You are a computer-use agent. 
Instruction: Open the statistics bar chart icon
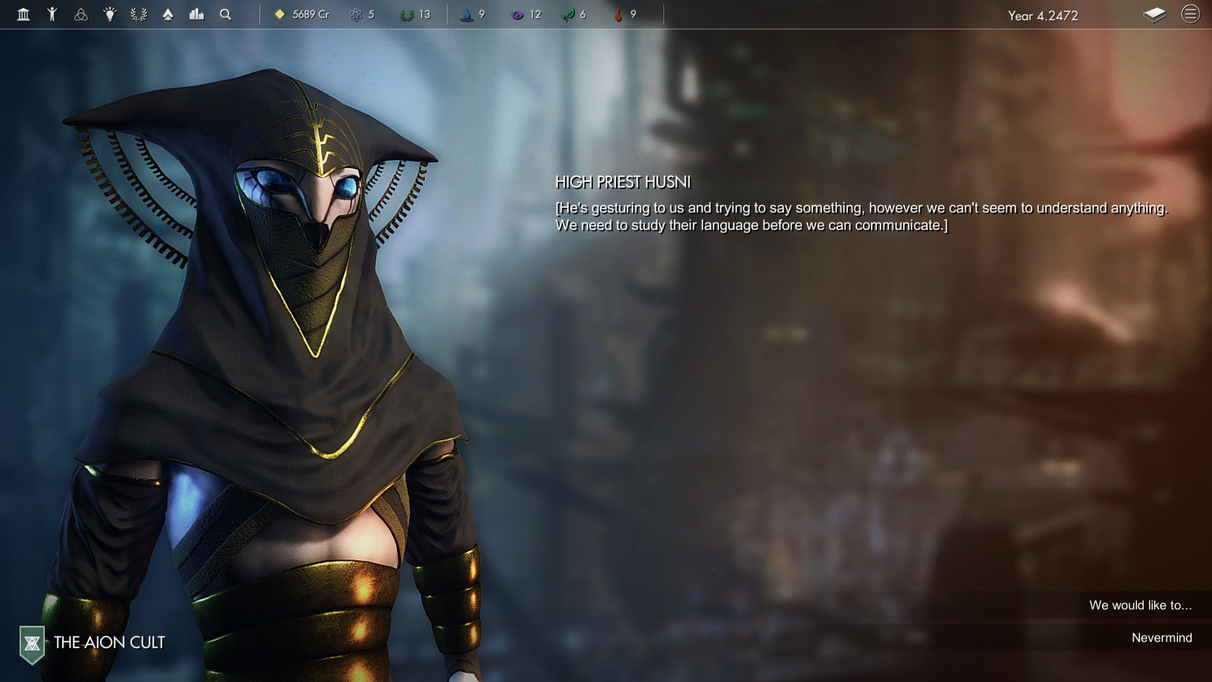[x=196, y=14]
